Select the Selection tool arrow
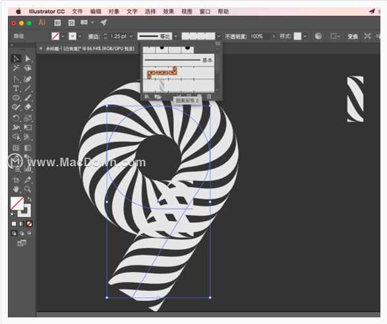 16,59
